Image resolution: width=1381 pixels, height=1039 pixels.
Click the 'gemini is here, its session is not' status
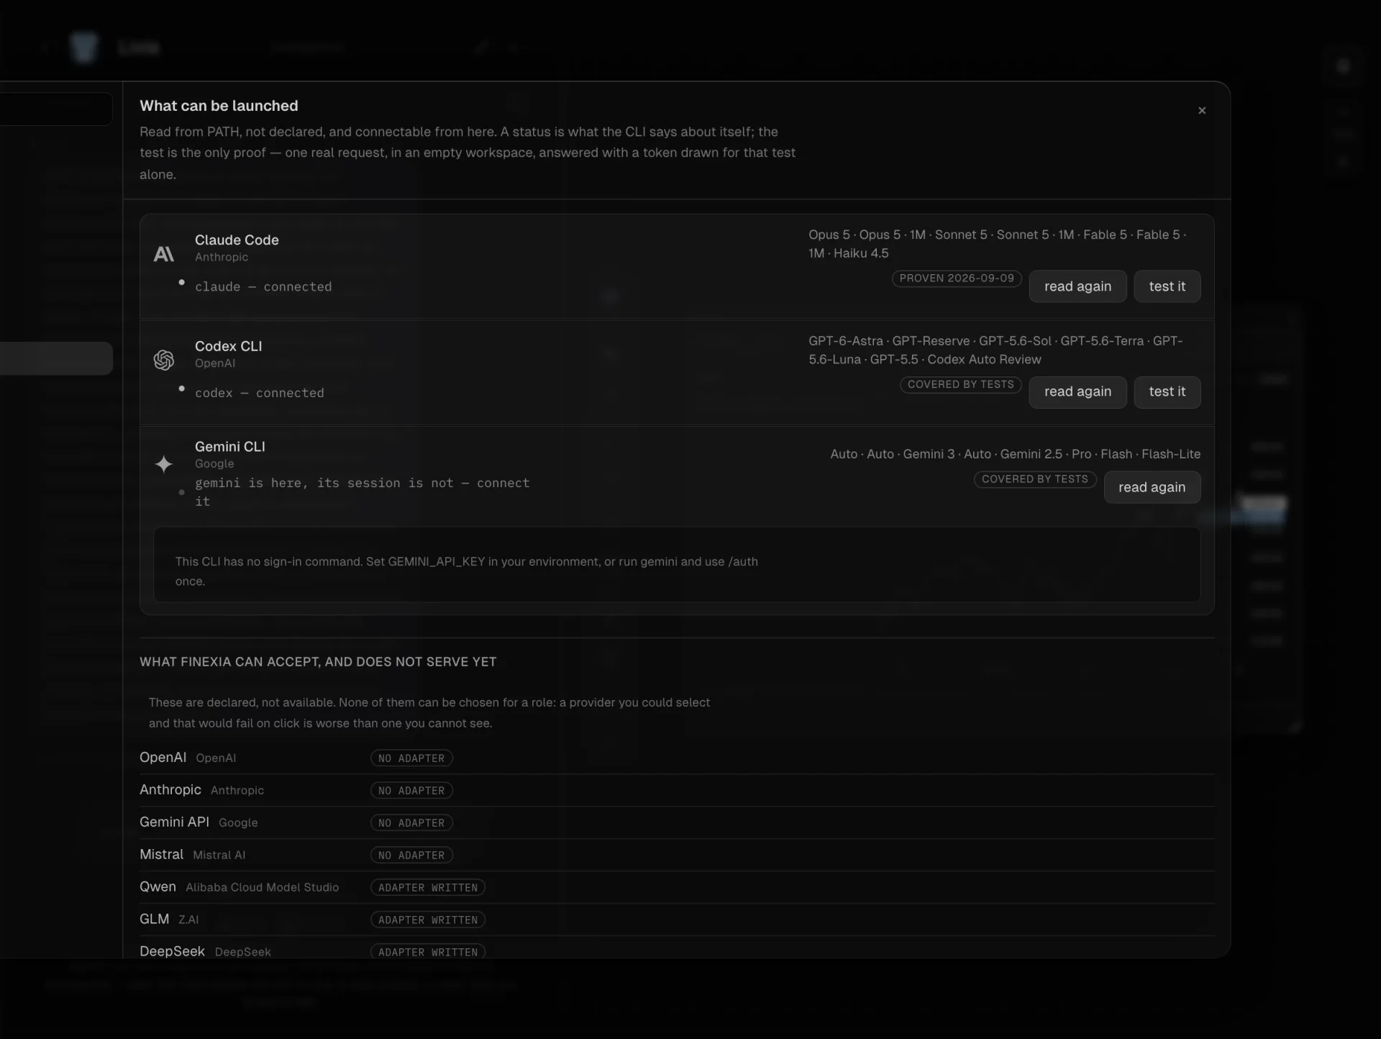(362, 492)
